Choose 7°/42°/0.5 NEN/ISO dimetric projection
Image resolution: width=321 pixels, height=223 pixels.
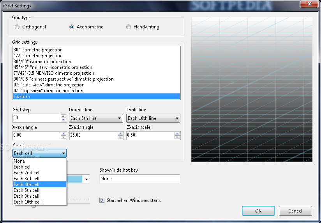point(96,73)
